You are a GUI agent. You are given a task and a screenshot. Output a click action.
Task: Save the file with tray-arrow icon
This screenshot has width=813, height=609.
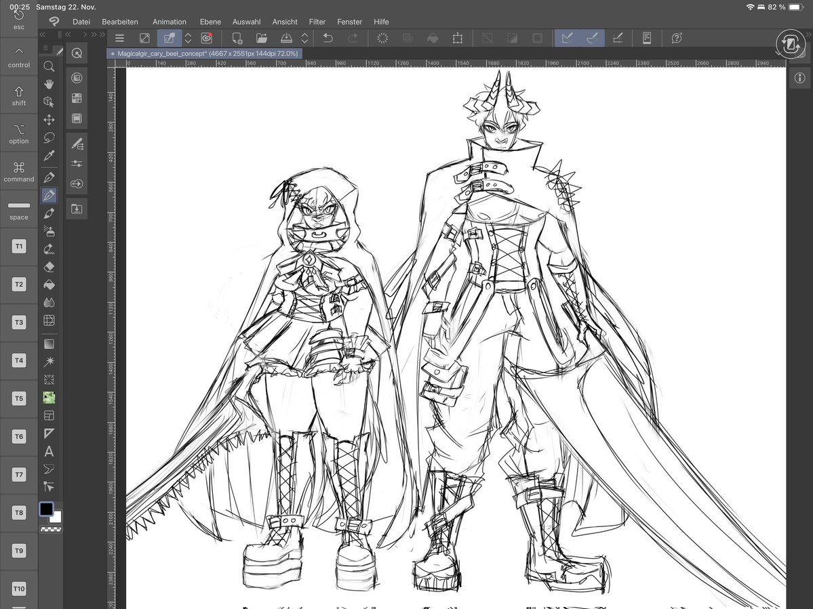point(286,38)
